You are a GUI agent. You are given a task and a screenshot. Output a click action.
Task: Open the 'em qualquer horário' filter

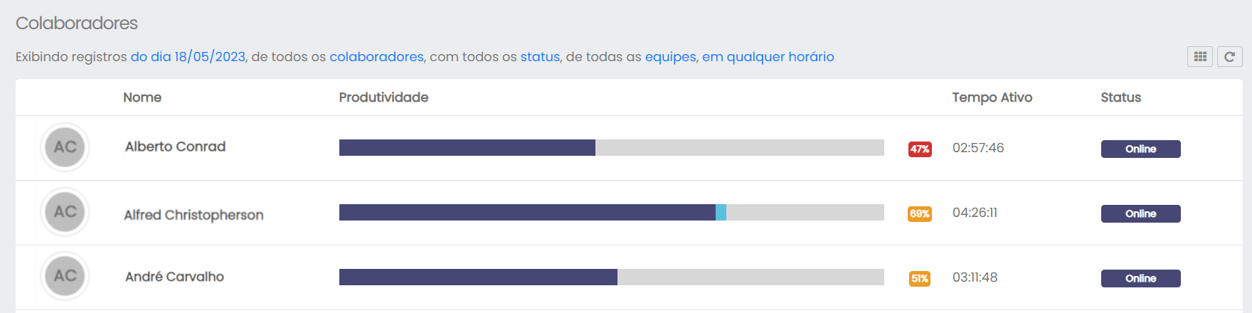point(768,57)
